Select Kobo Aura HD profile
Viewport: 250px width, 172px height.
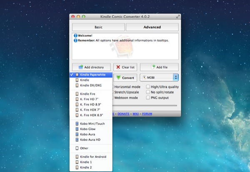click(x=91, y=139)
